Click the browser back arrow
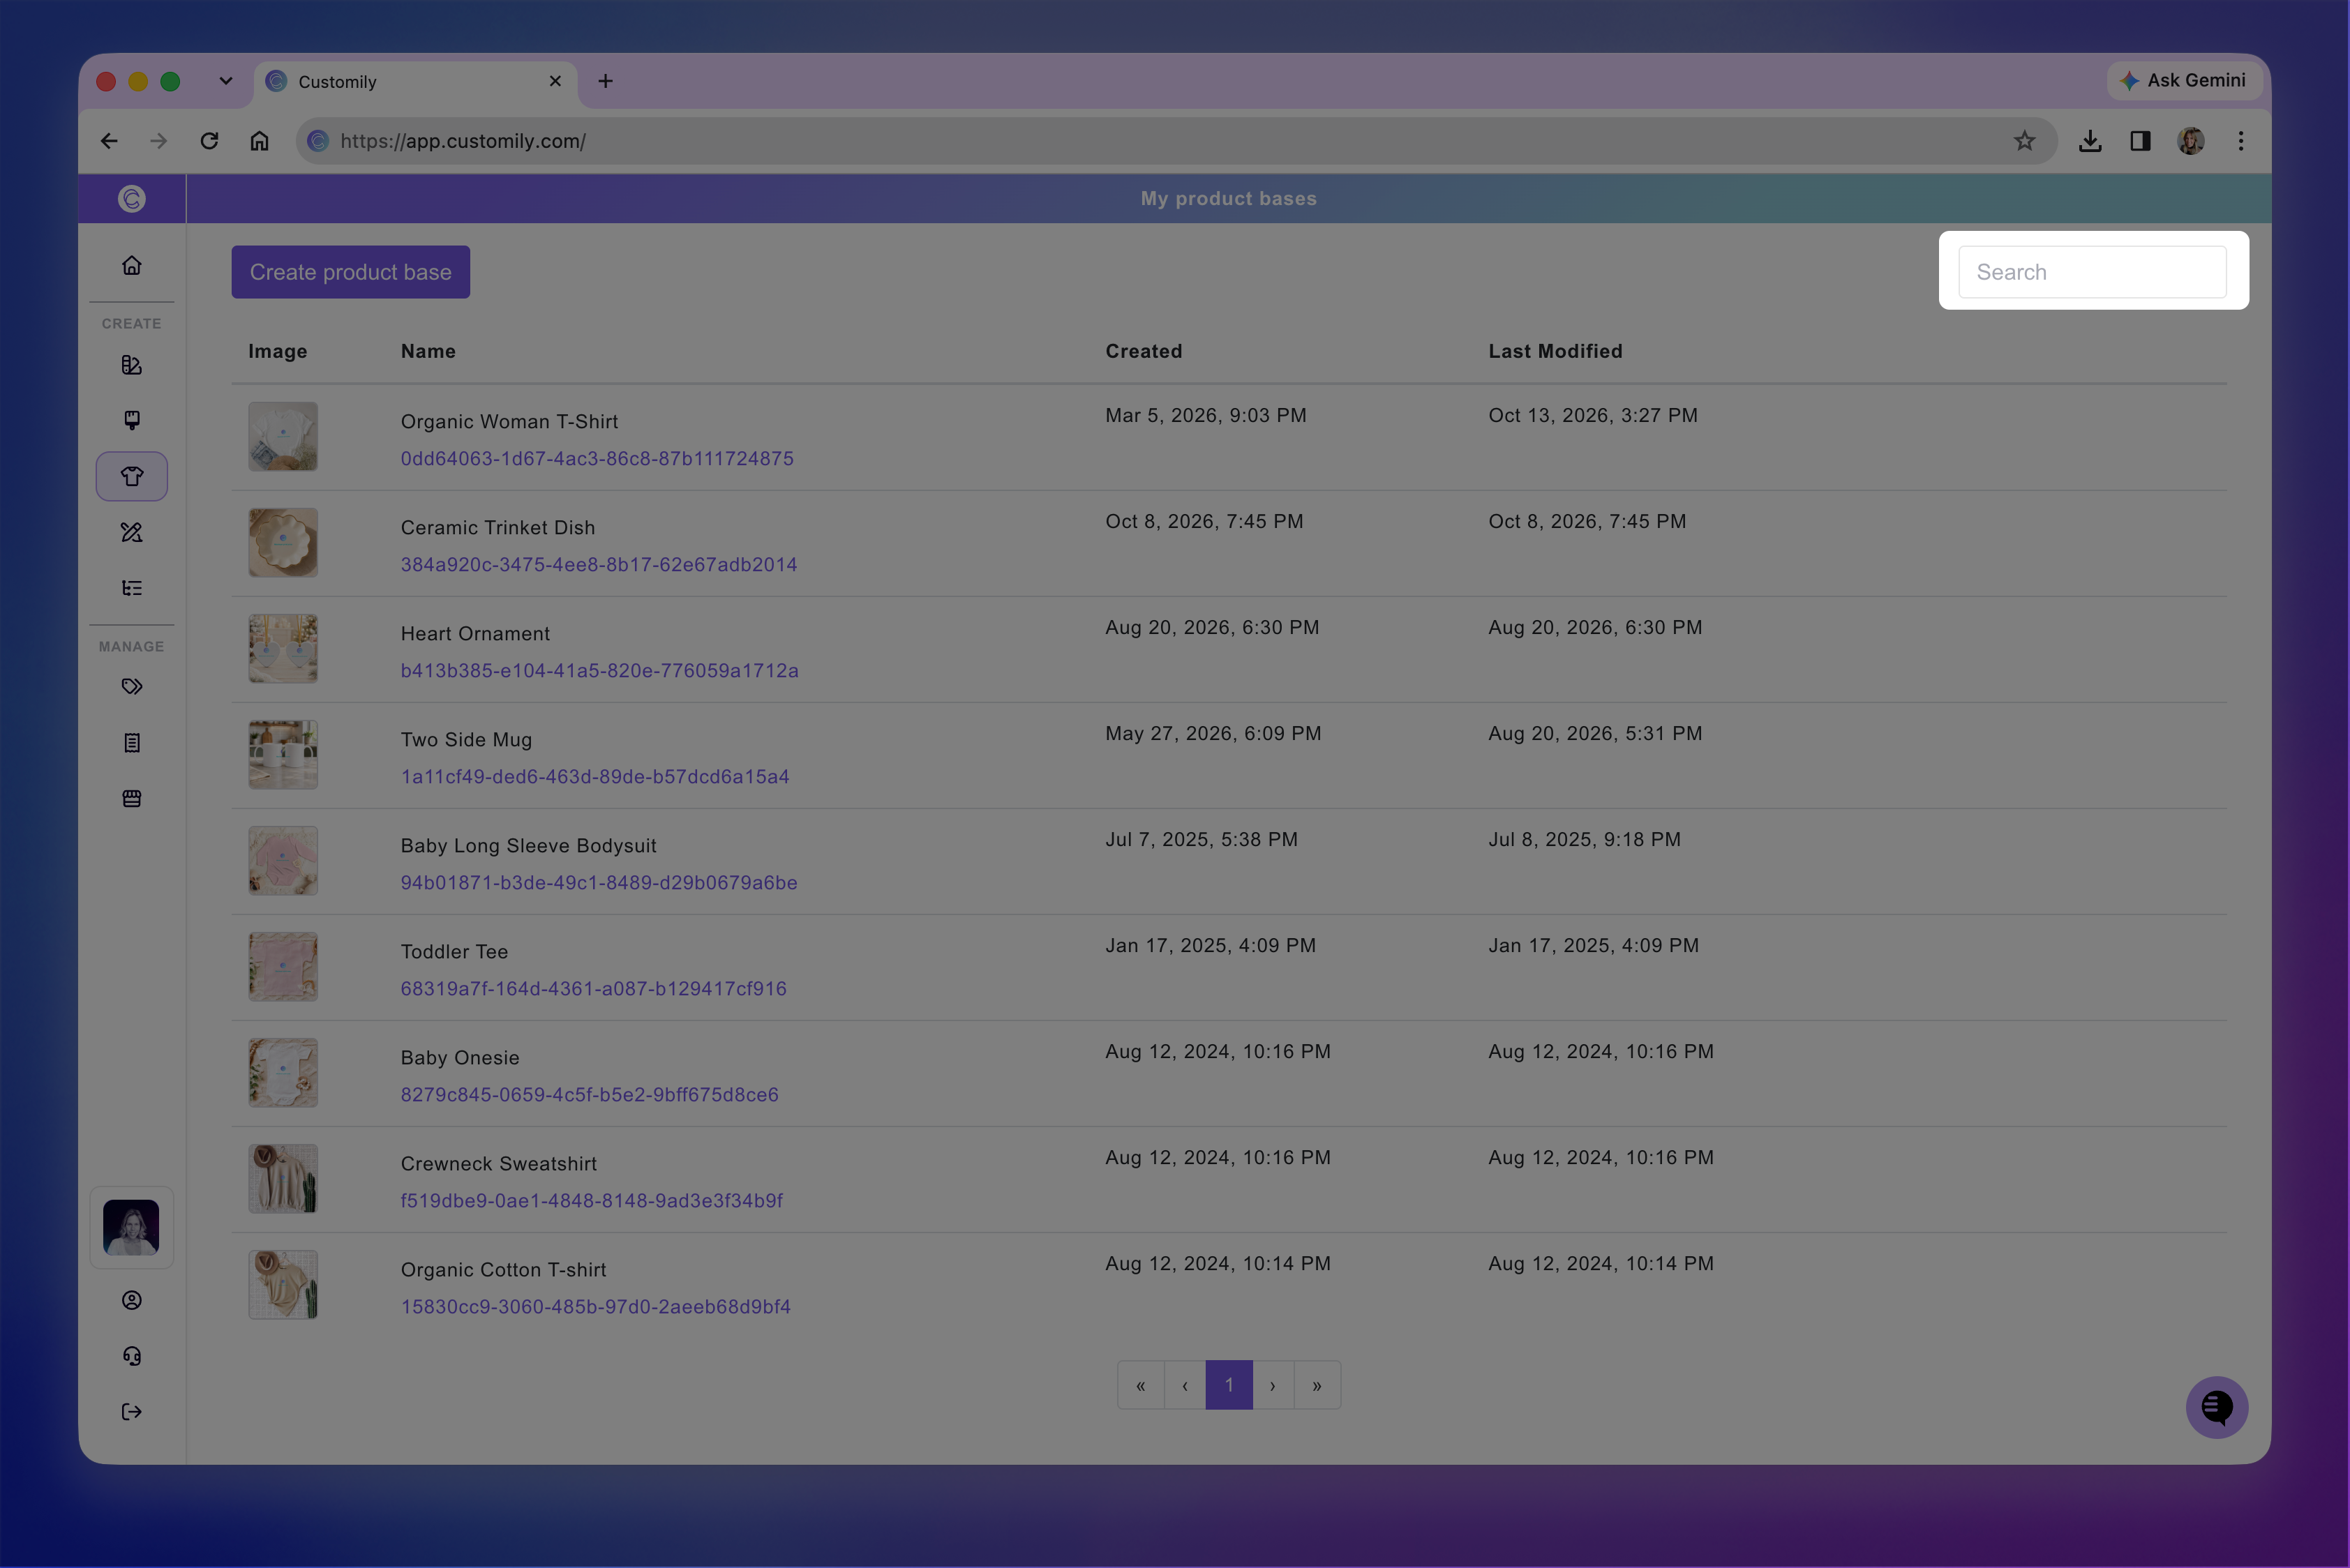The width and height of the screenshot is (2350, 1568). 109,141
